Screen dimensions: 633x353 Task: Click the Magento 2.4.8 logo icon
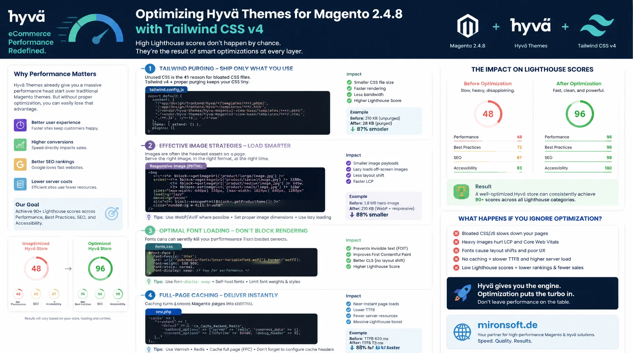(x=467, y=26)
